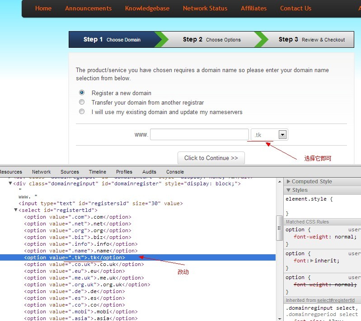Click scrollbar thumb in Elements panel
Viewport: 361px width, 321px height.
pos(280,228)
